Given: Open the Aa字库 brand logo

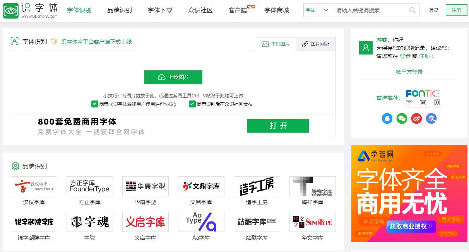Looking at the screenshot, I should point(201,222).
